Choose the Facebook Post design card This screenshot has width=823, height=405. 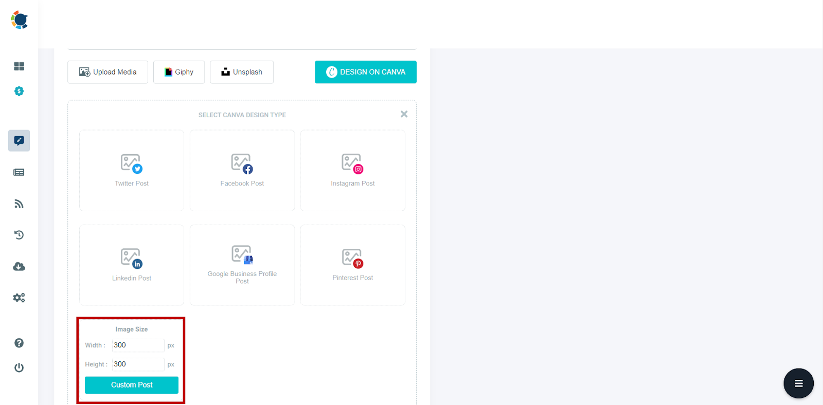pos(242,170)
